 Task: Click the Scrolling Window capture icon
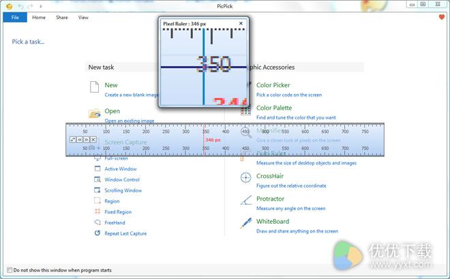click(x=97, y=190)
